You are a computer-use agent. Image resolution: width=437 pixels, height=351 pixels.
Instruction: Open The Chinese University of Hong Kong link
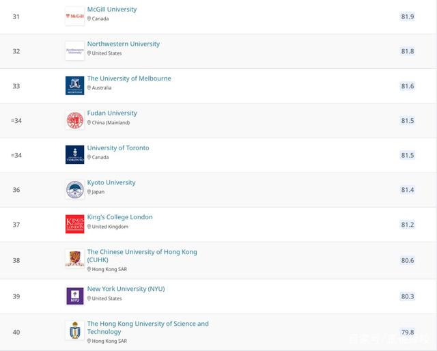tap(142, 256)
